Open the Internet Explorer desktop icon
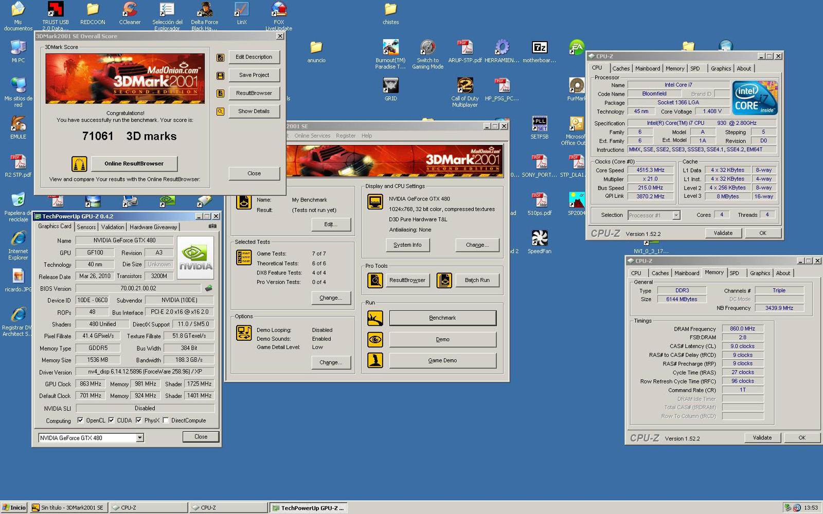 pyautogui.click(x=18, y=245)
